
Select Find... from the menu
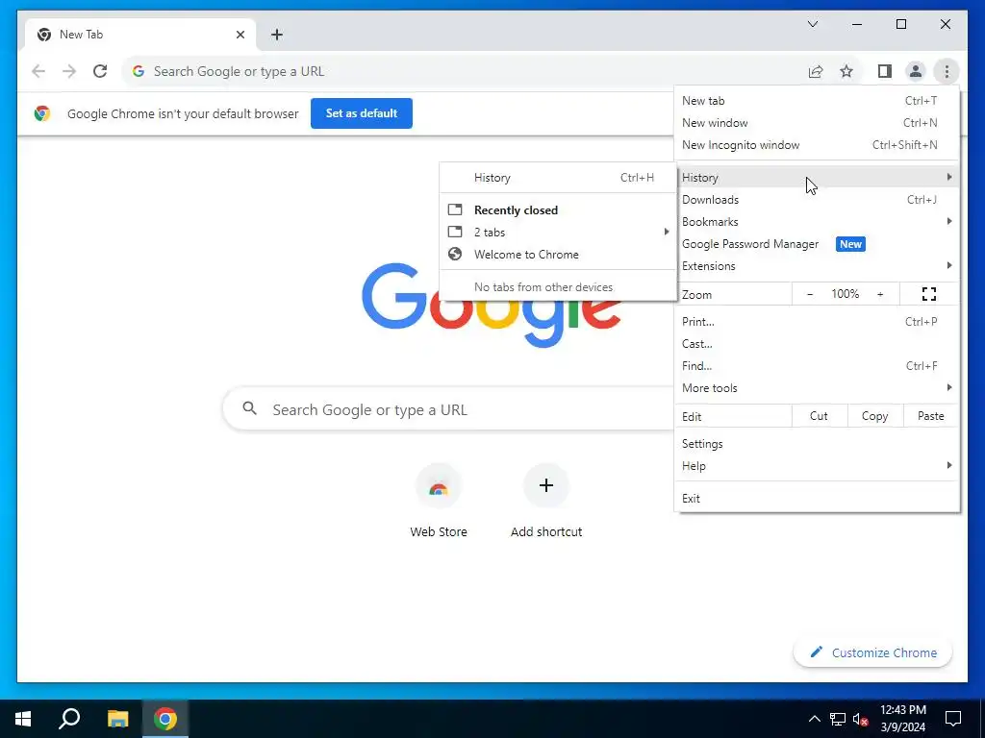coord(817,366)
